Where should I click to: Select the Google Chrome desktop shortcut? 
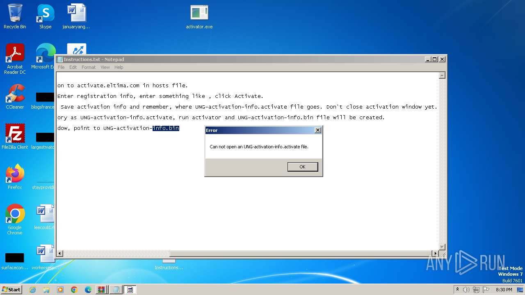click(15, 220)
